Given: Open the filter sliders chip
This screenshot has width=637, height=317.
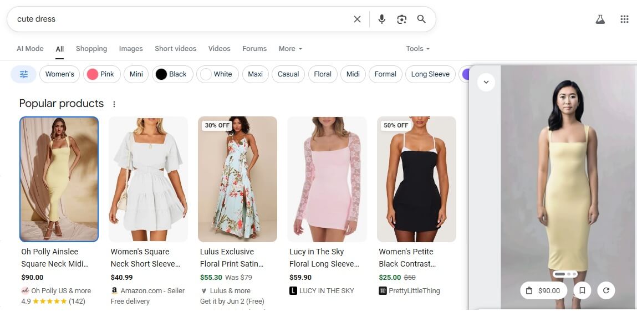Looking at the screenshot, I should [x=24, y=74].
